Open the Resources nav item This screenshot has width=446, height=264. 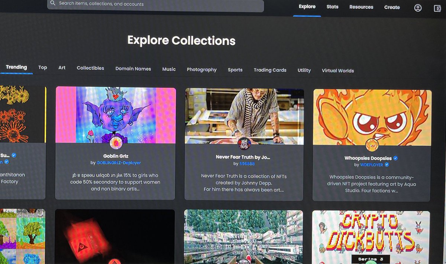[x=361, y=7]
